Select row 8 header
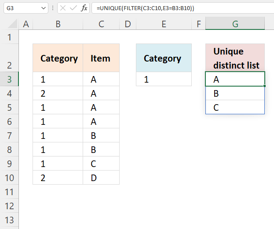 tap(9, 149)
